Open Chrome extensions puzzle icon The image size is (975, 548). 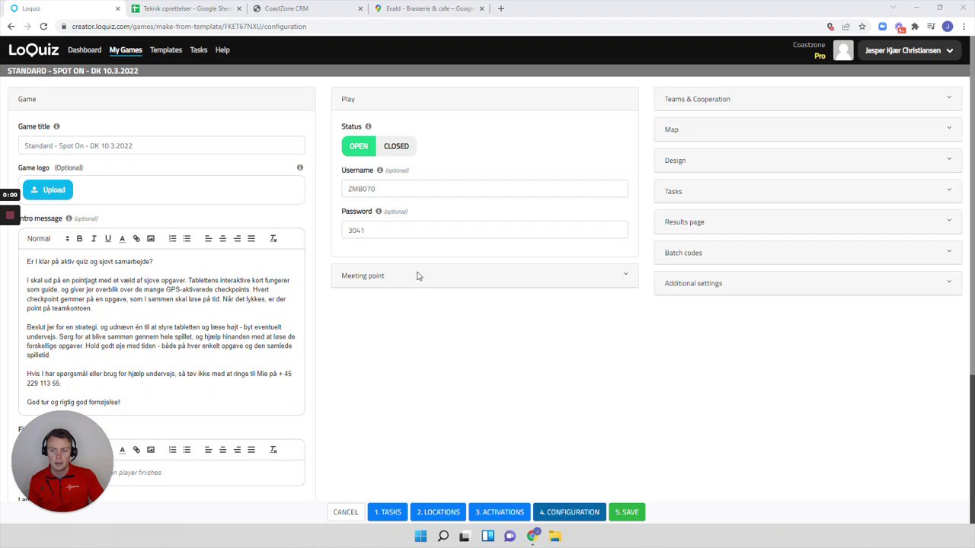point(915,26)
